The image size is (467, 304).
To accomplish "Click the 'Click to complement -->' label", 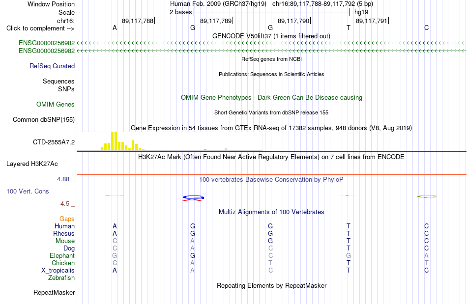I will click(x=40, y=28).
